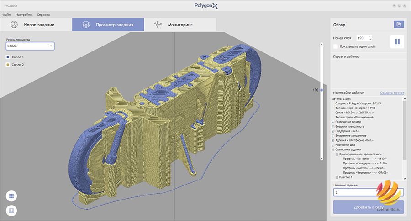Click the Создать пресет link

point(392,93)
